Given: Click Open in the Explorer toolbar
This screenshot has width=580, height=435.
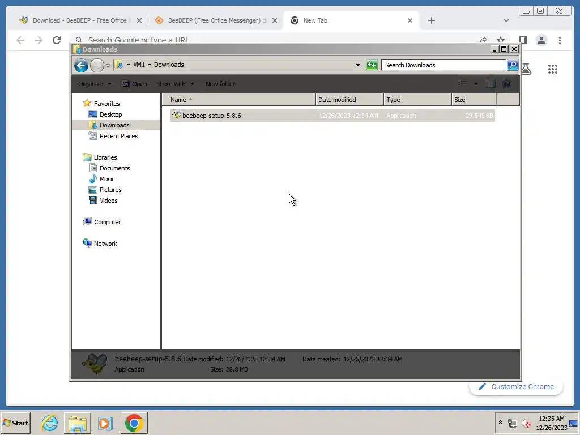Looking at the screenshot, I should (x=135, y=84).
